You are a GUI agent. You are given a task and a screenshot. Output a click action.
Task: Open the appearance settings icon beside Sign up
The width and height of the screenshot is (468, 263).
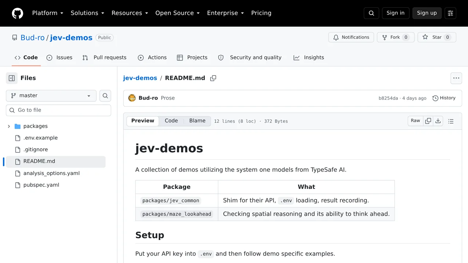[x=450, y=13]
